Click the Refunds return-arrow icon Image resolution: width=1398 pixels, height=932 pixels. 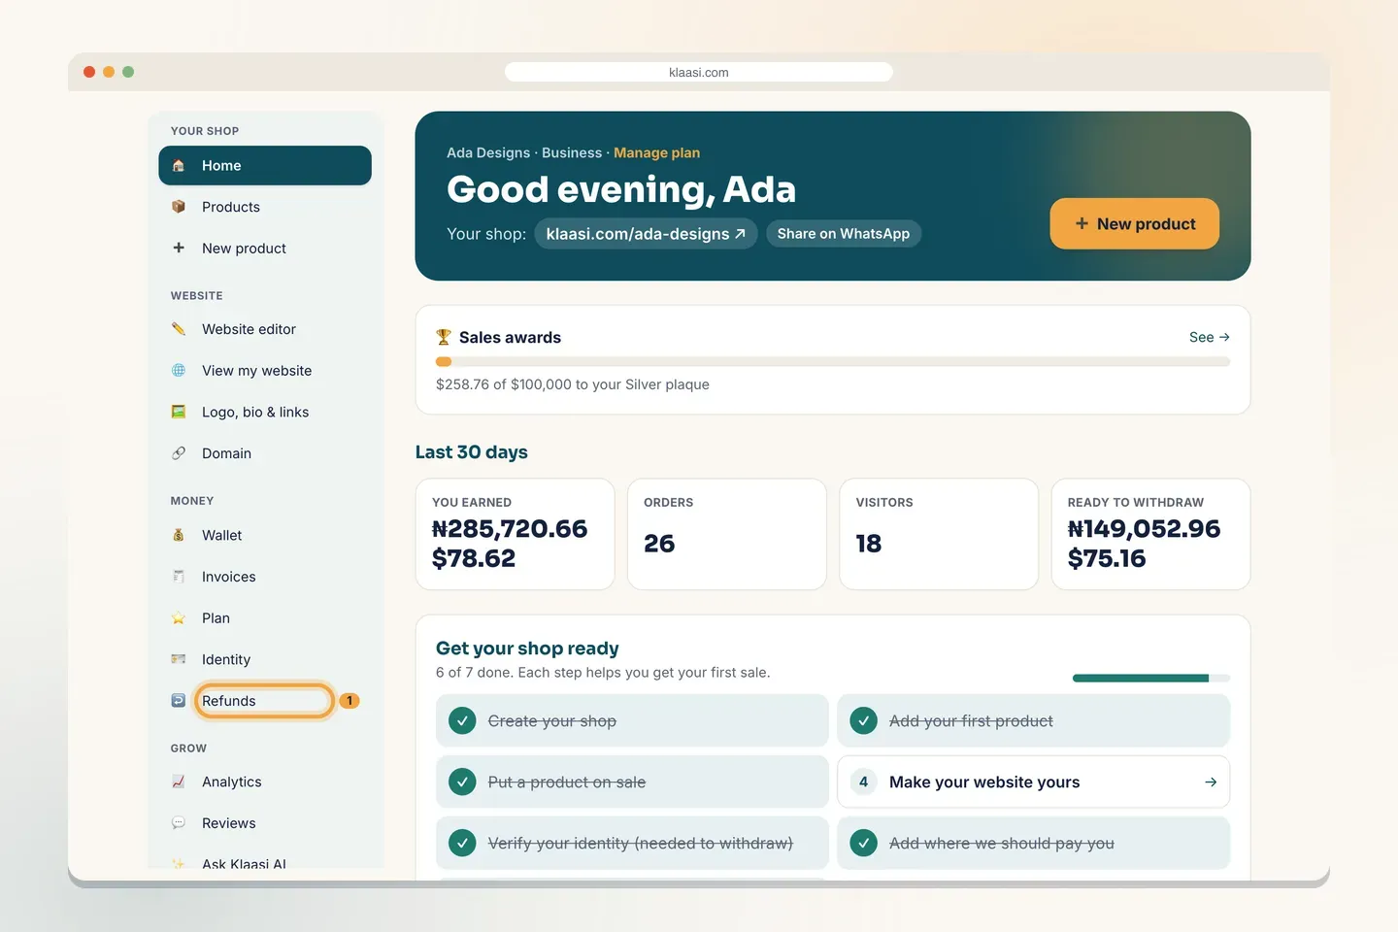pos(179,700)
